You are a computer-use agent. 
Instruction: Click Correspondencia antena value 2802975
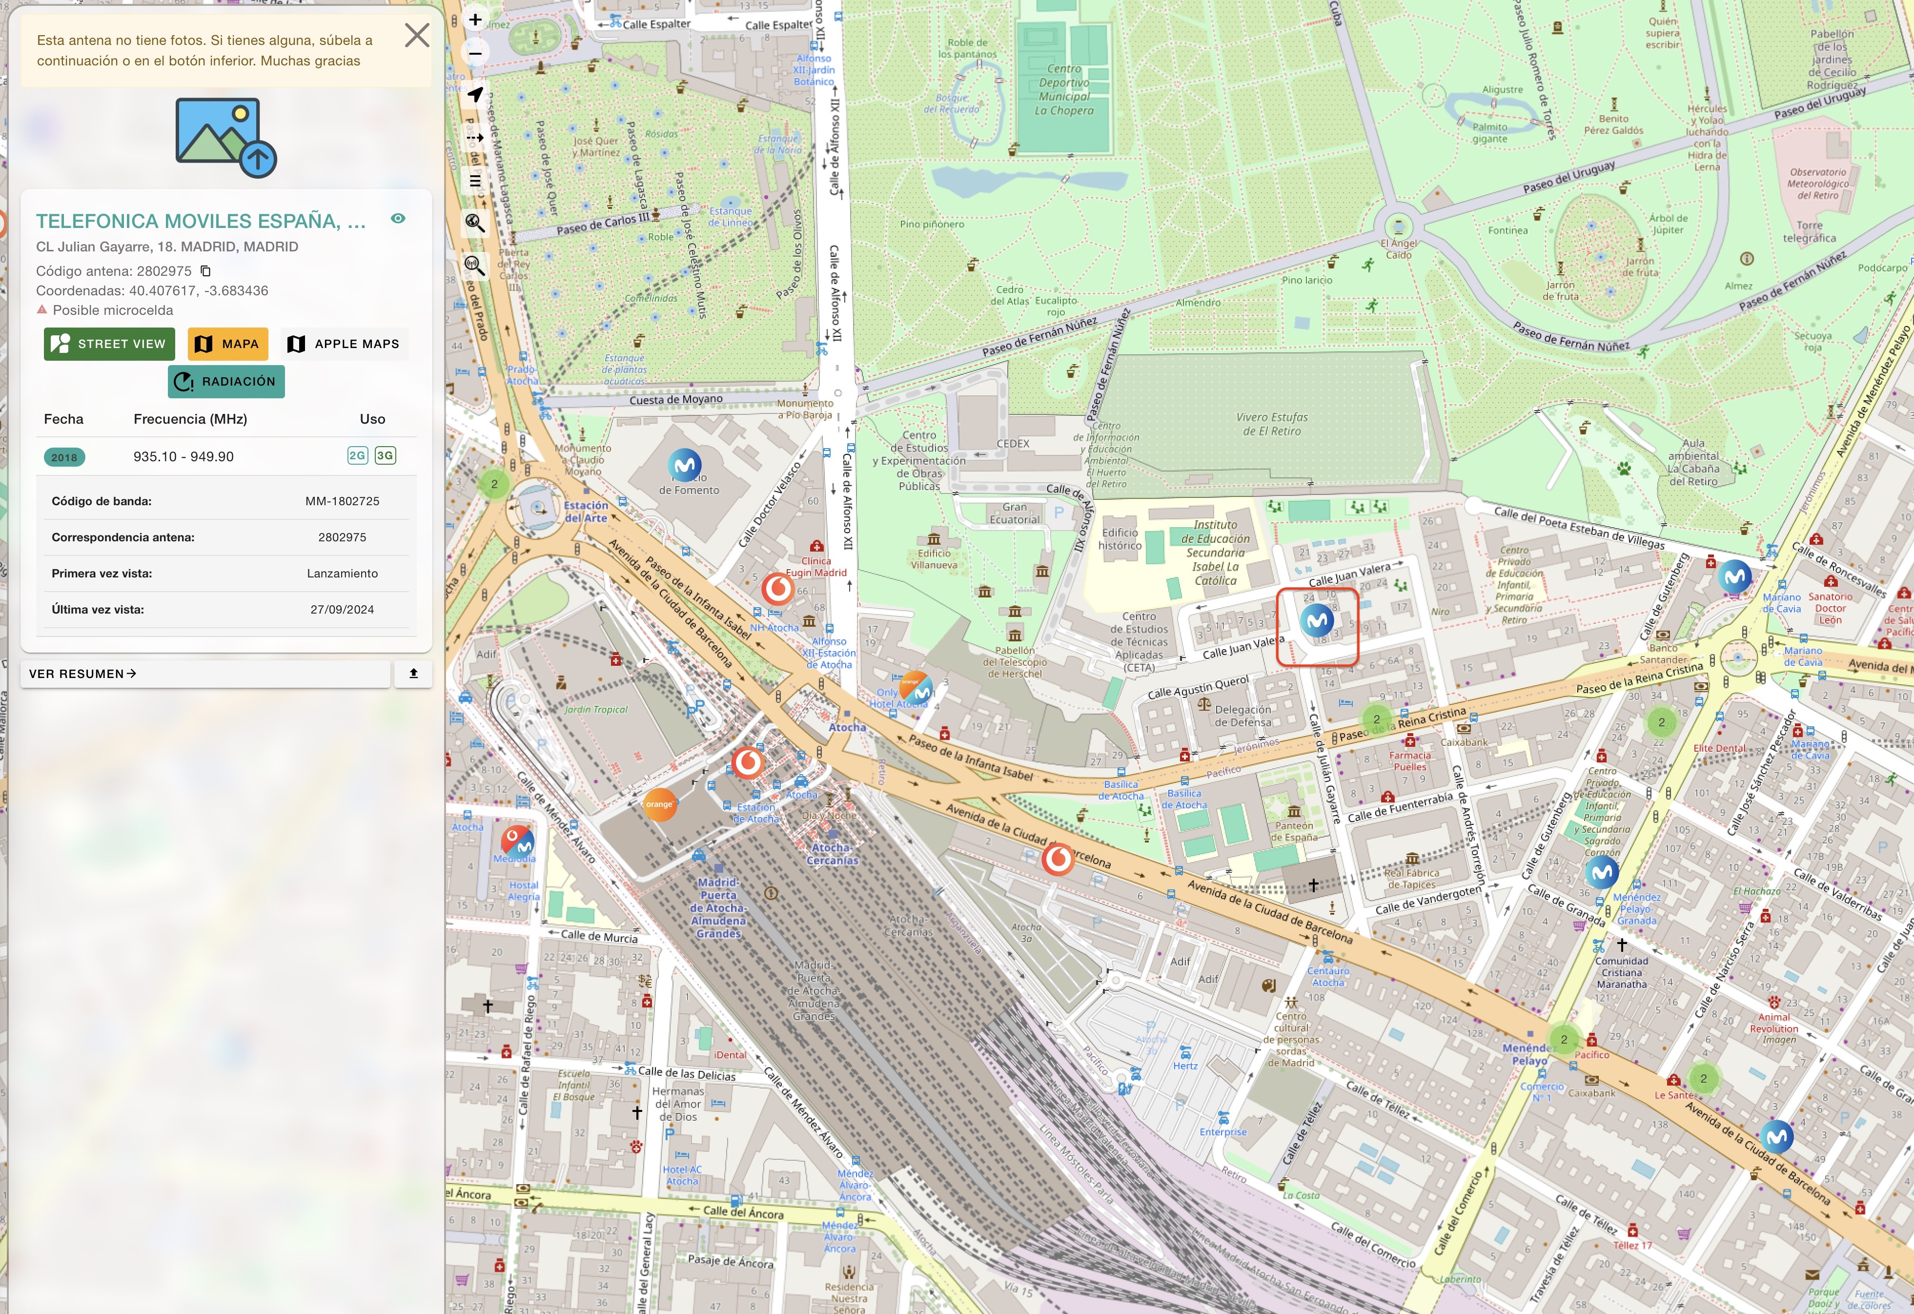[342, 537]
